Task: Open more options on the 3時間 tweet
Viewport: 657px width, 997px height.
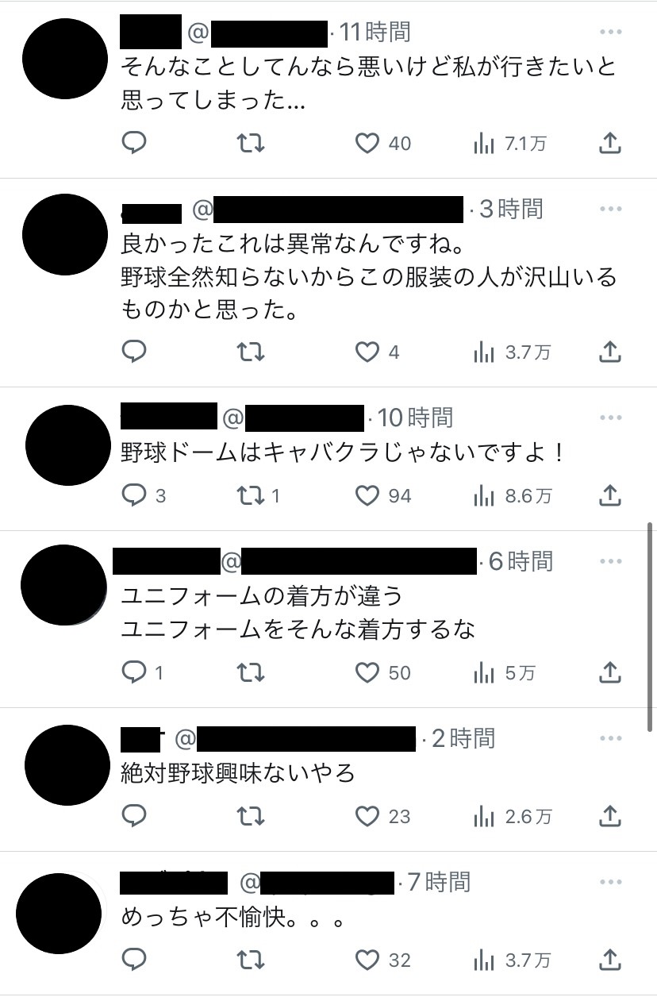Action: (x=610, y=209)
